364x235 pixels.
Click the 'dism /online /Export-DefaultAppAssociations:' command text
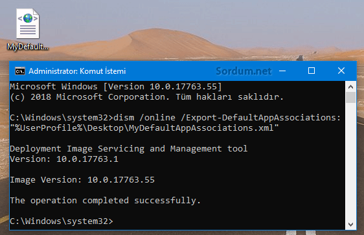click(x=227, y=118)
